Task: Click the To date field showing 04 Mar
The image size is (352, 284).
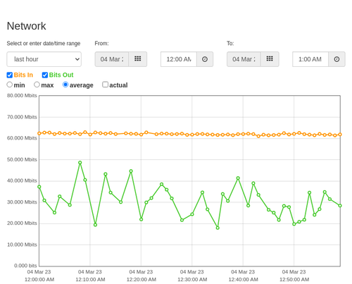Action: 244,59
